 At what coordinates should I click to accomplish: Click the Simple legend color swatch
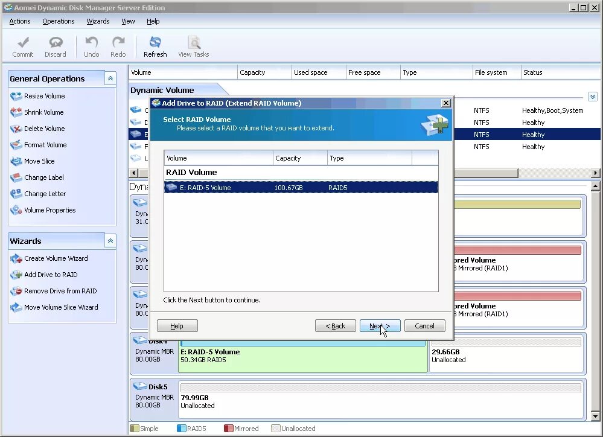pos(135,428)
